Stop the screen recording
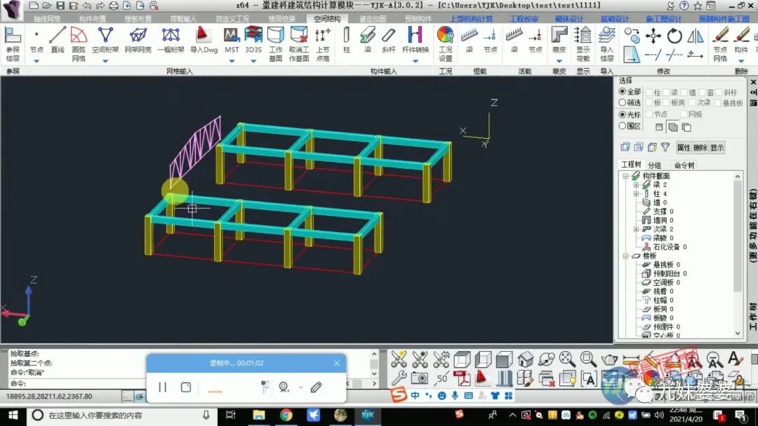Viewport: 758px width, 426px height. coord(185,387)
